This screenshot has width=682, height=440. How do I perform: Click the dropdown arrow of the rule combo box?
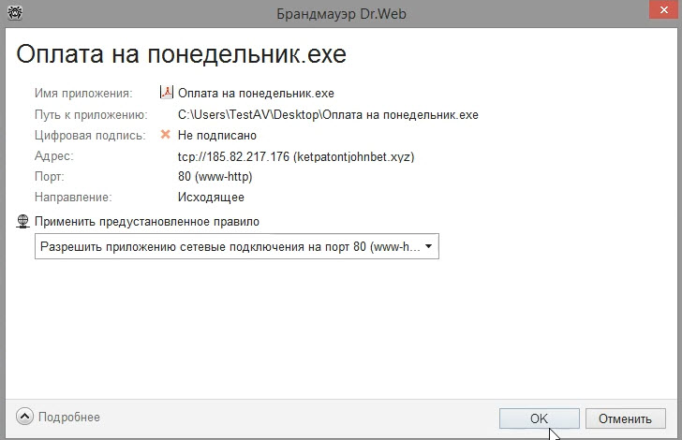coord(428,246)
